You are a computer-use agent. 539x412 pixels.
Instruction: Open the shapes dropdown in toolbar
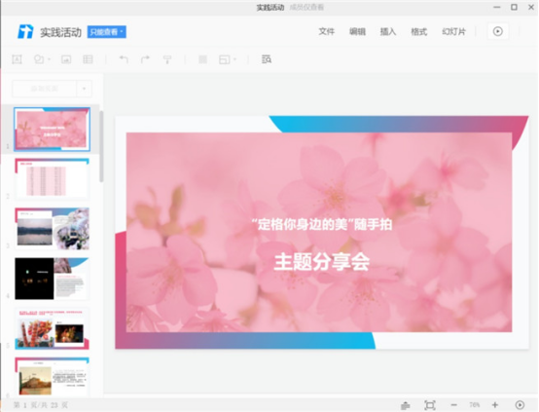42,59
